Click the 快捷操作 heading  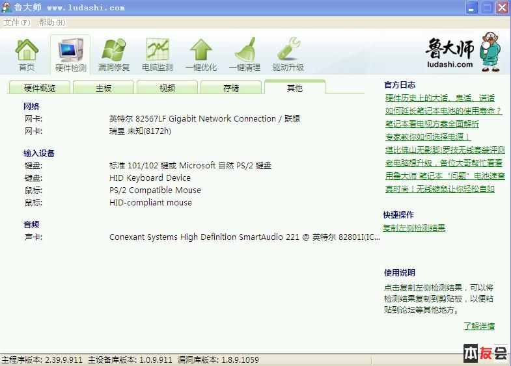tap(398, 215)
